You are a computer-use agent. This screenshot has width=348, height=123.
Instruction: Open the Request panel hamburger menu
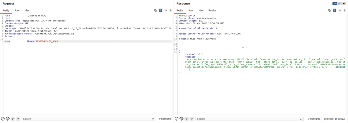pos(171,11)
